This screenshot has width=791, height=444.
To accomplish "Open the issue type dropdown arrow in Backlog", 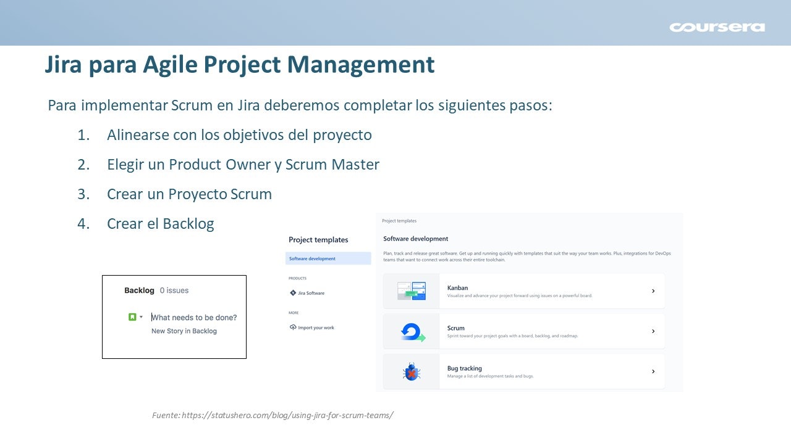I will tap(141, 317).
